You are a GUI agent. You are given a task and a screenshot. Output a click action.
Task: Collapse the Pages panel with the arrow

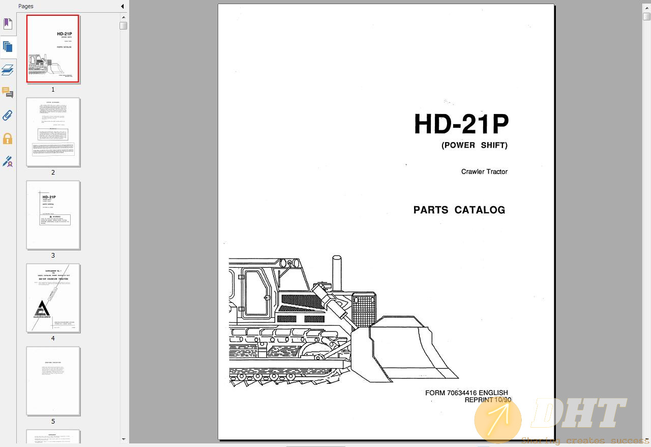point(123,6)
